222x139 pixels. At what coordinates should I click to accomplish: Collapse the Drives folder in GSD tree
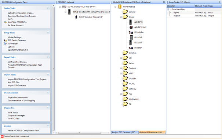[121, 17]
